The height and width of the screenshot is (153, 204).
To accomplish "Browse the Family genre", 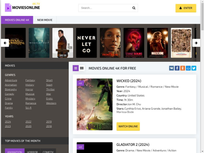I will tap(9, 108).
